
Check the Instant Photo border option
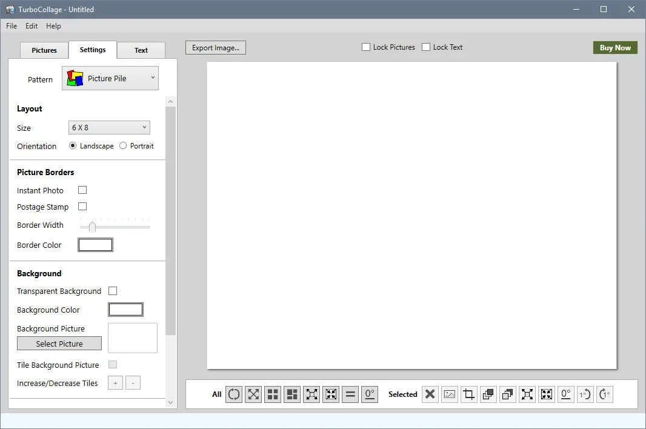(x=82, y=190)
